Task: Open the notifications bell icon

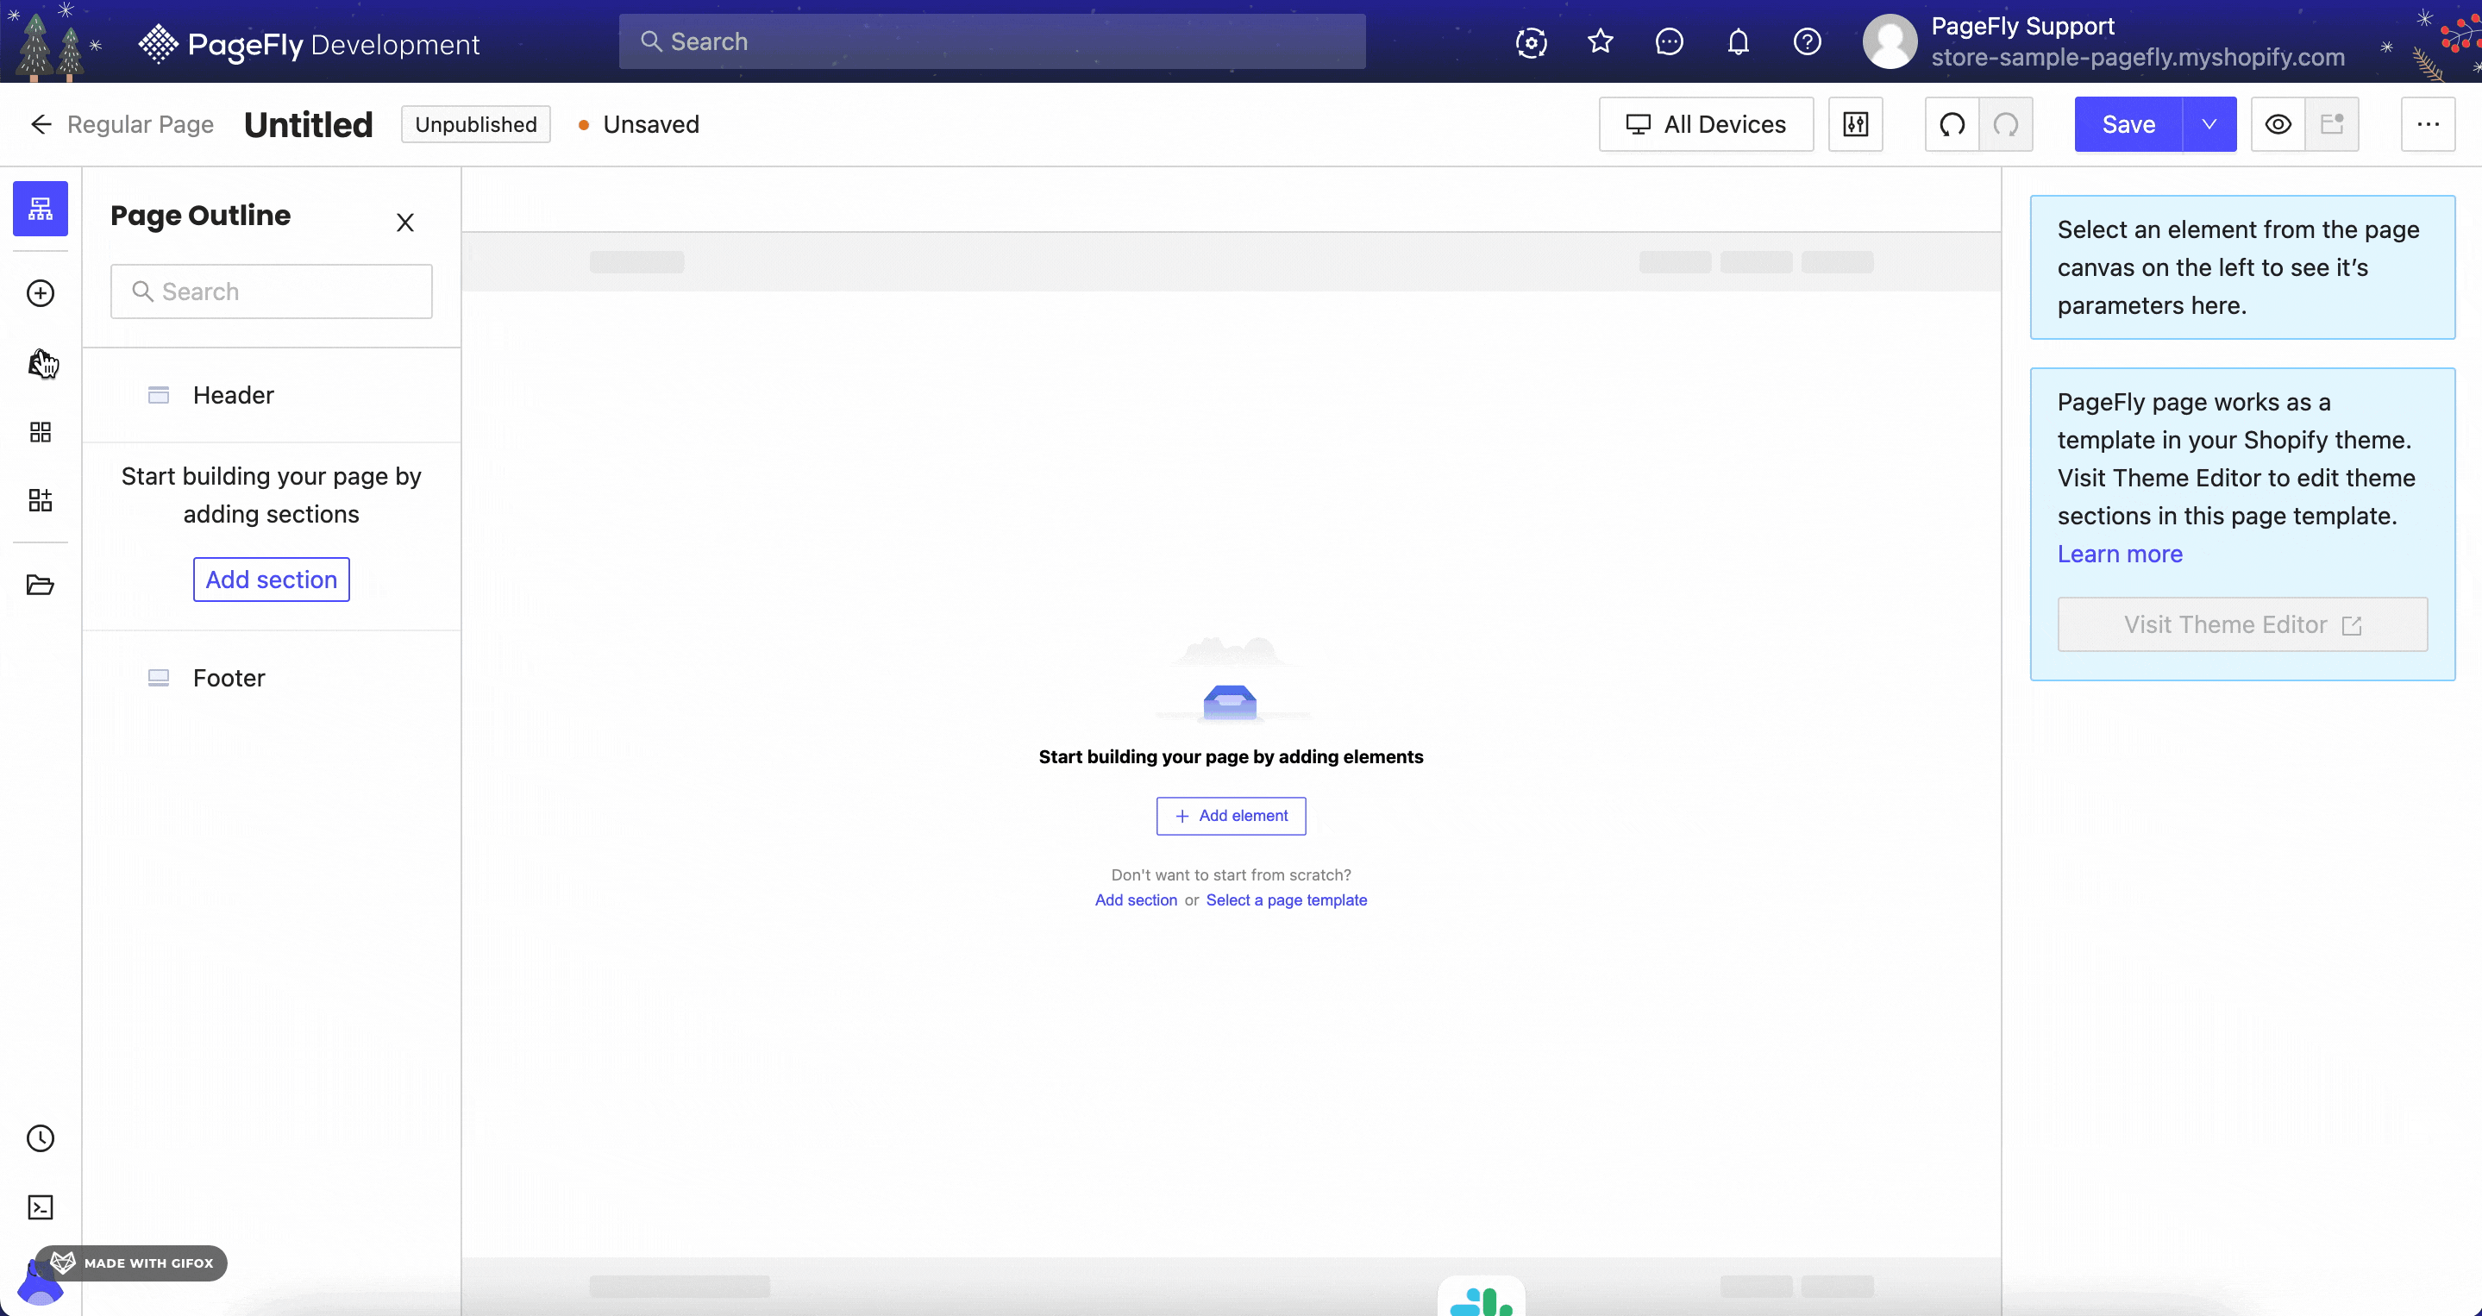Action: click(1738, 41)
